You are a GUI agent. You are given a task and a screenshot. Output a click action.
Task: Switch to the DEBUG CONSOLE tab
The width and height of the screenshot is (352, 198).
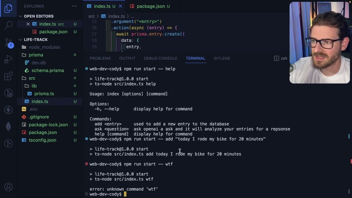pyautogui.click(x=160, y=58)
